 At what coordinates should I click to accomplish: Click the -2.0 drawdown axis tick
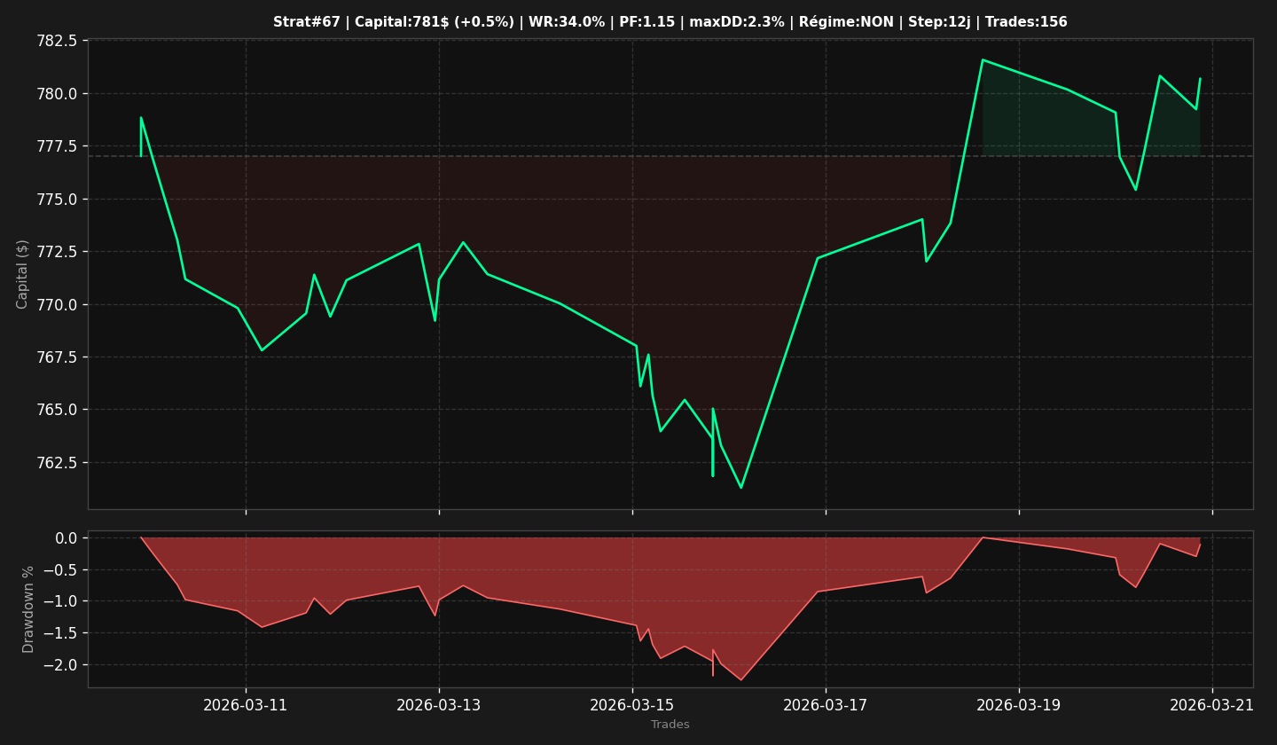click(x=65, y=664)
